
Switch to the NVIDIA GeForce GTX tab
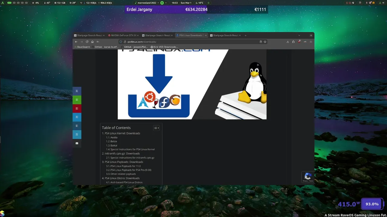(x=123, y=35)
